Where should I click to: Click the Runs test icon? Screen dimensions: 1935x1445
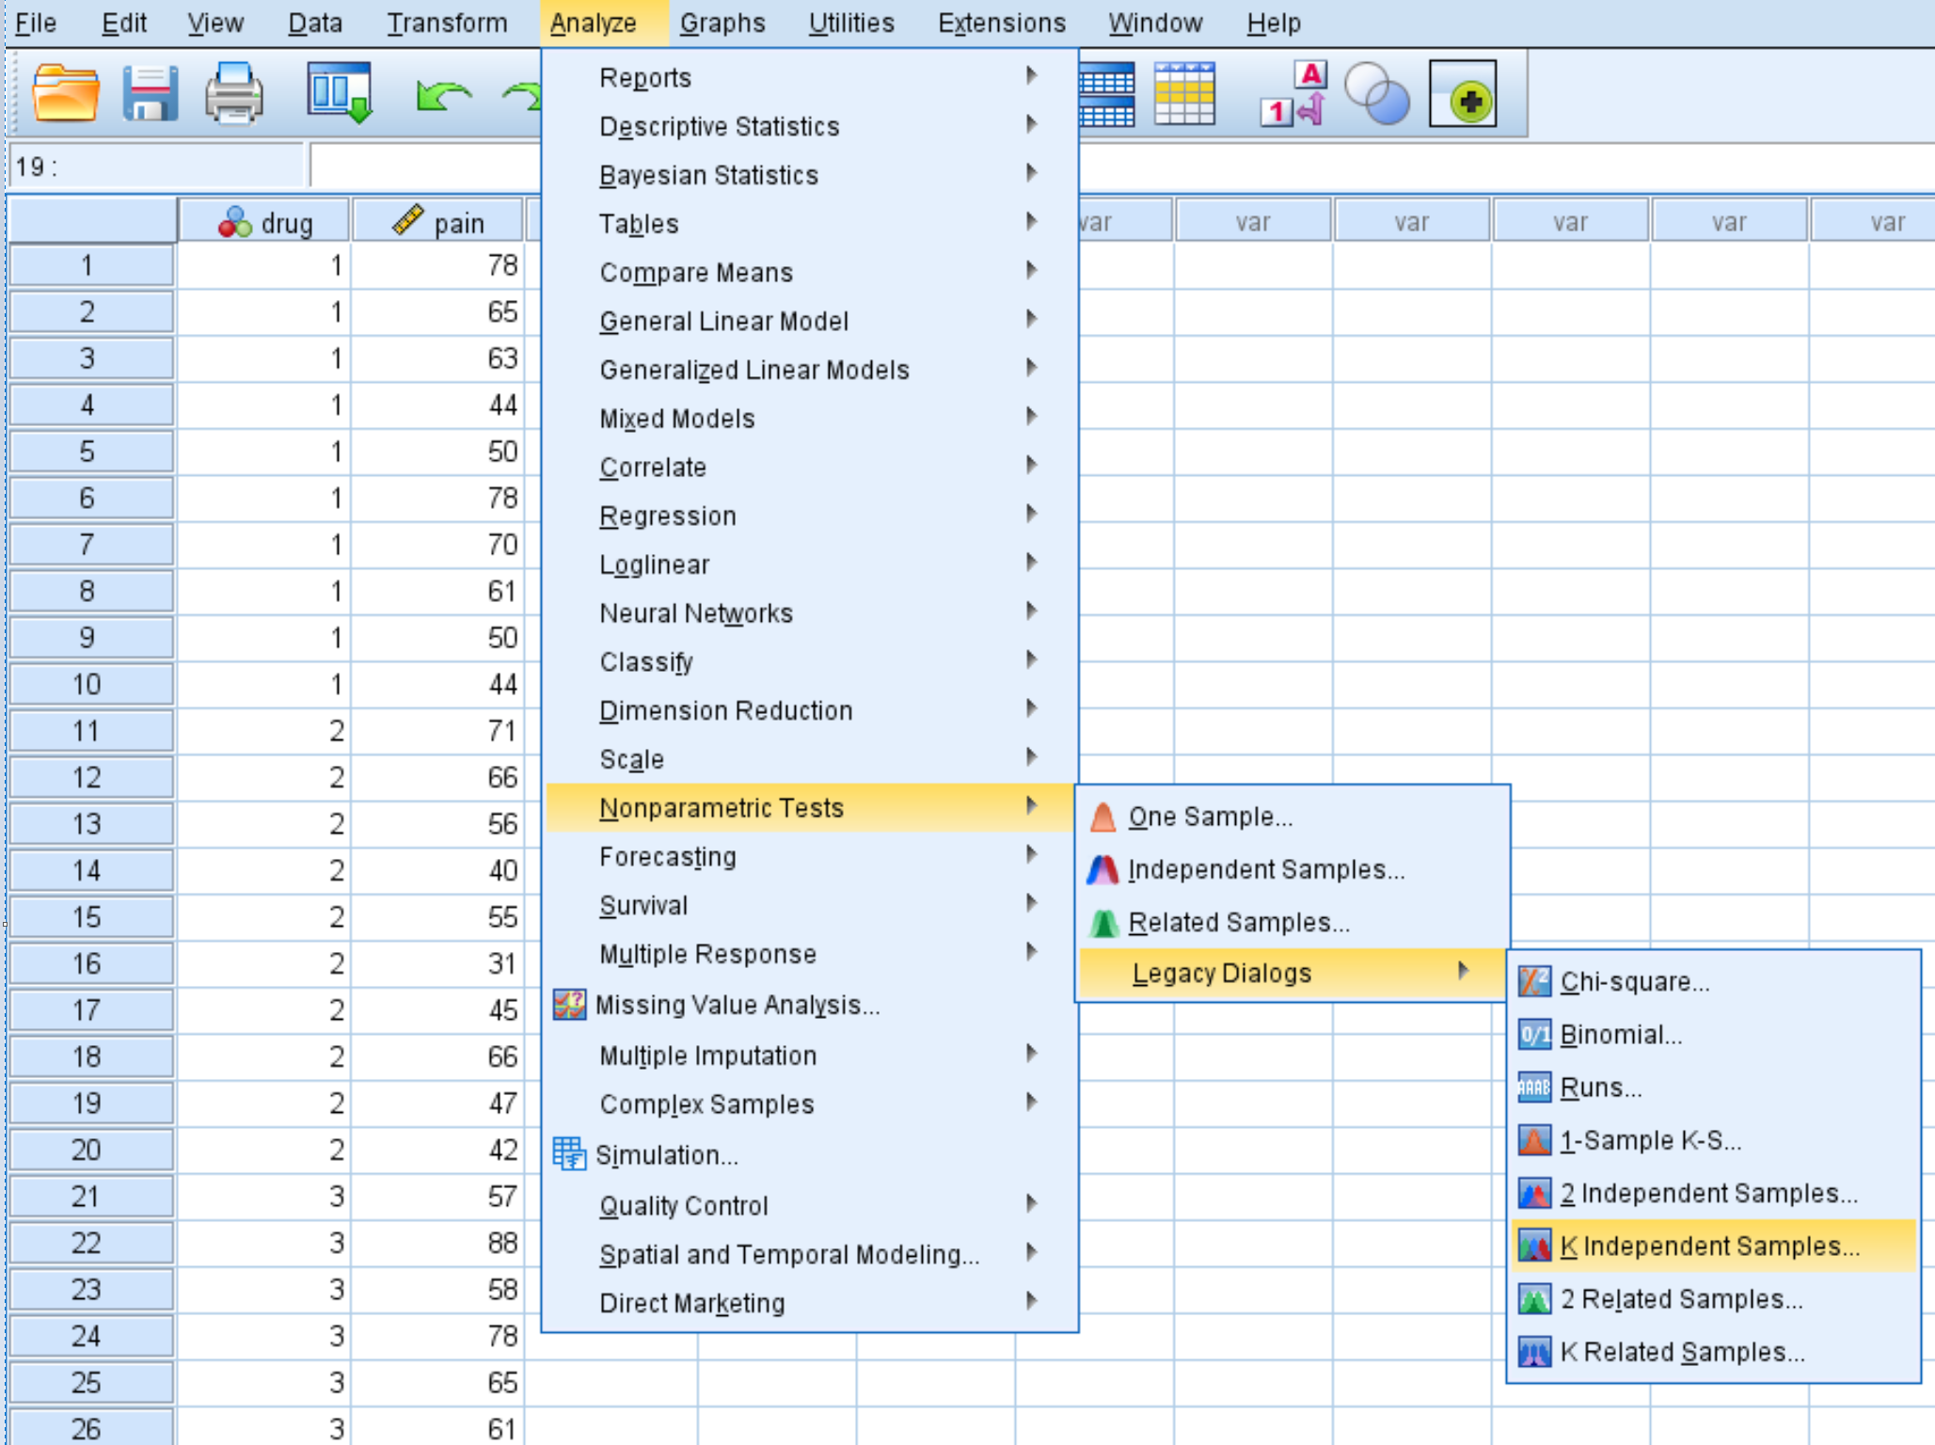[x=1534, y=1087]
